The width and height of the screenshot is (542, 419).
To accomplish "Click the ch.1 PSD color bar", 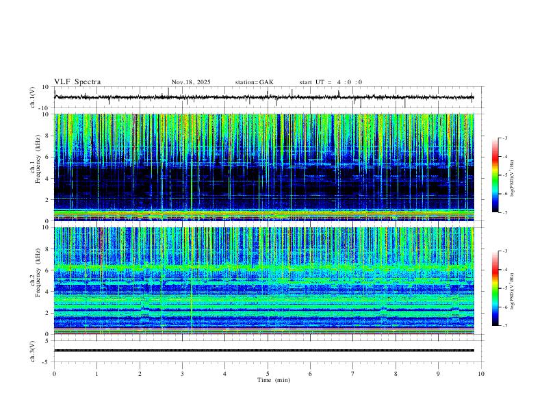I will [495, 175].
